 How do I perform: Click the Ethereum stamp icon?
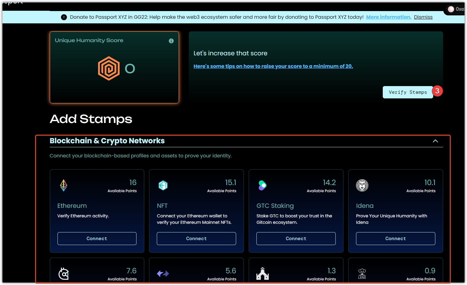pos(64,185)
